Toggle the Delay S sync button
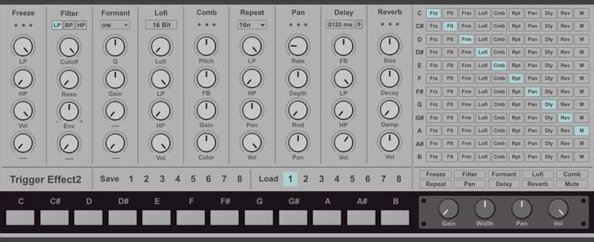The height and width of the screenshot is (242, 594). 358,24
